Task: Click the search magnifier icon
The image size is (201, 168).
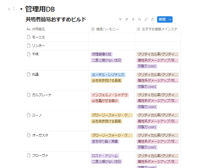Action: point(140,19)
